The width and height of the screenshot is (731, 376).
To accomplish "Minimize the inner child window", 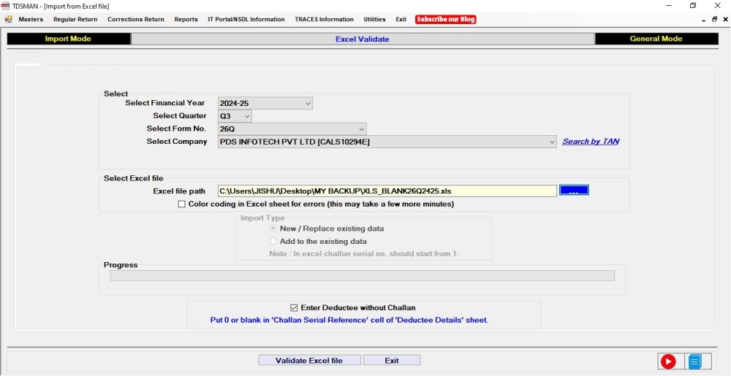I will (x=703, y=20).
